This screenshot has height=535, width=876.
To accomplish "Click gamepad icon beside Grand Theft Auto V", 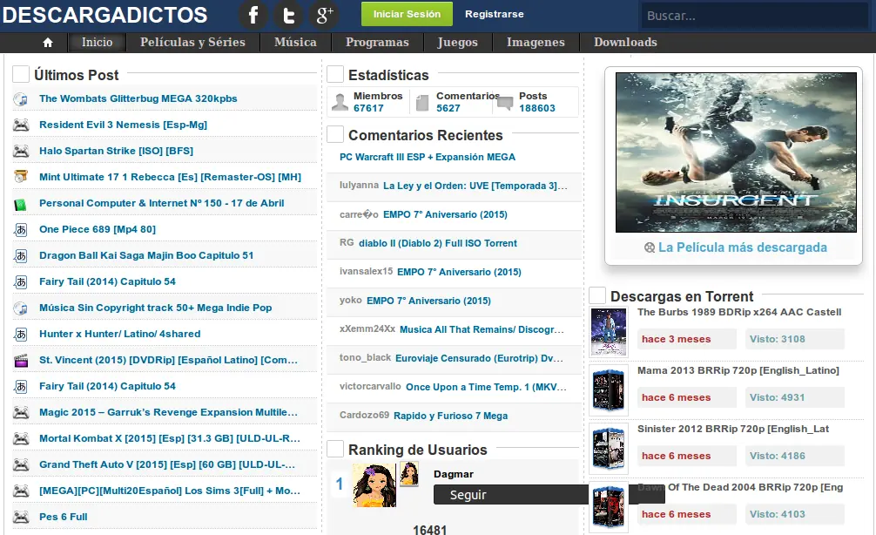I will pyautogui.click(x=21, y=465).
